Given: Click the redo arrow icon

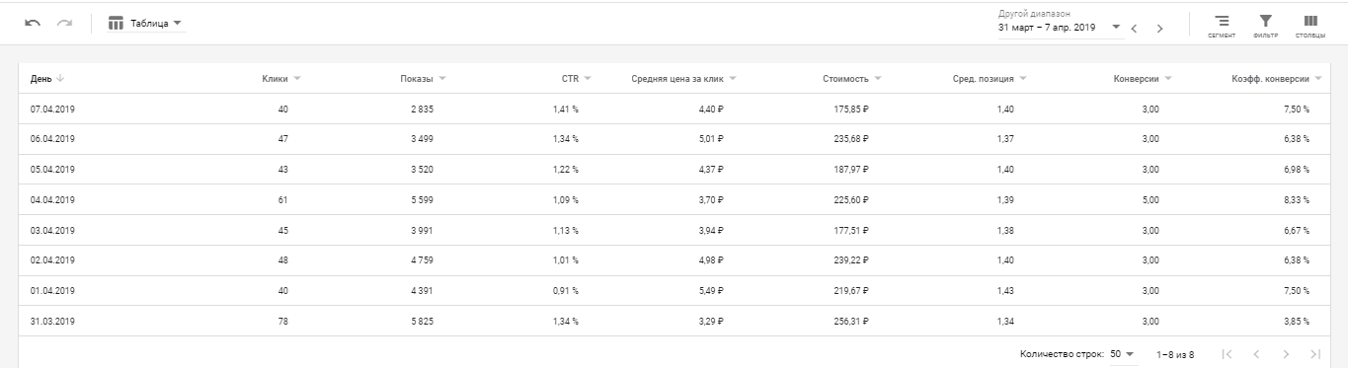Looking at the screenshot, I should (64, 23).
